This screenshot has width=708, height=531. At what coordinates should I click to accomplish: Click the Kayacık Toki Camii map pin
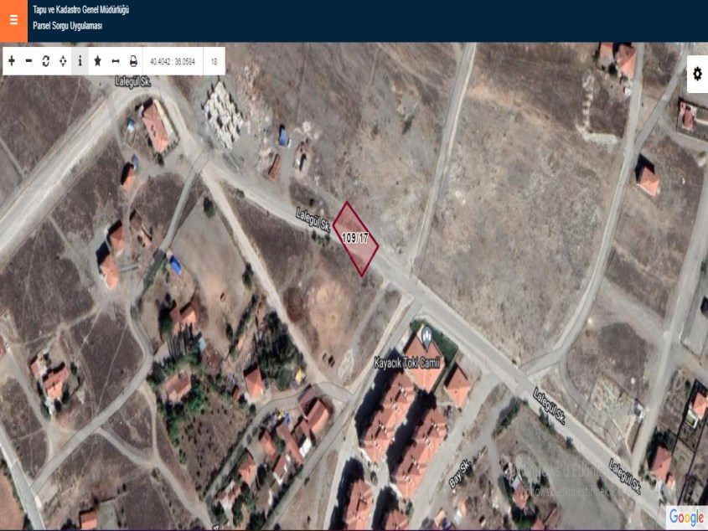click(x=426, y=338)
